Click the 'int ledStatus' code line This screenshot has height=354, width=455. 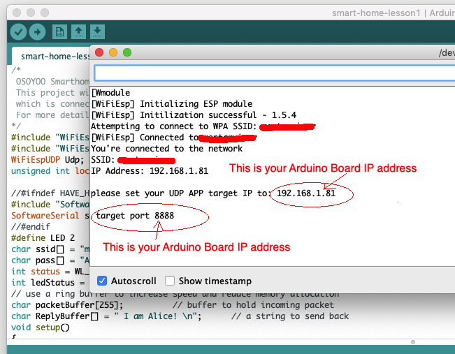(48, 283)
